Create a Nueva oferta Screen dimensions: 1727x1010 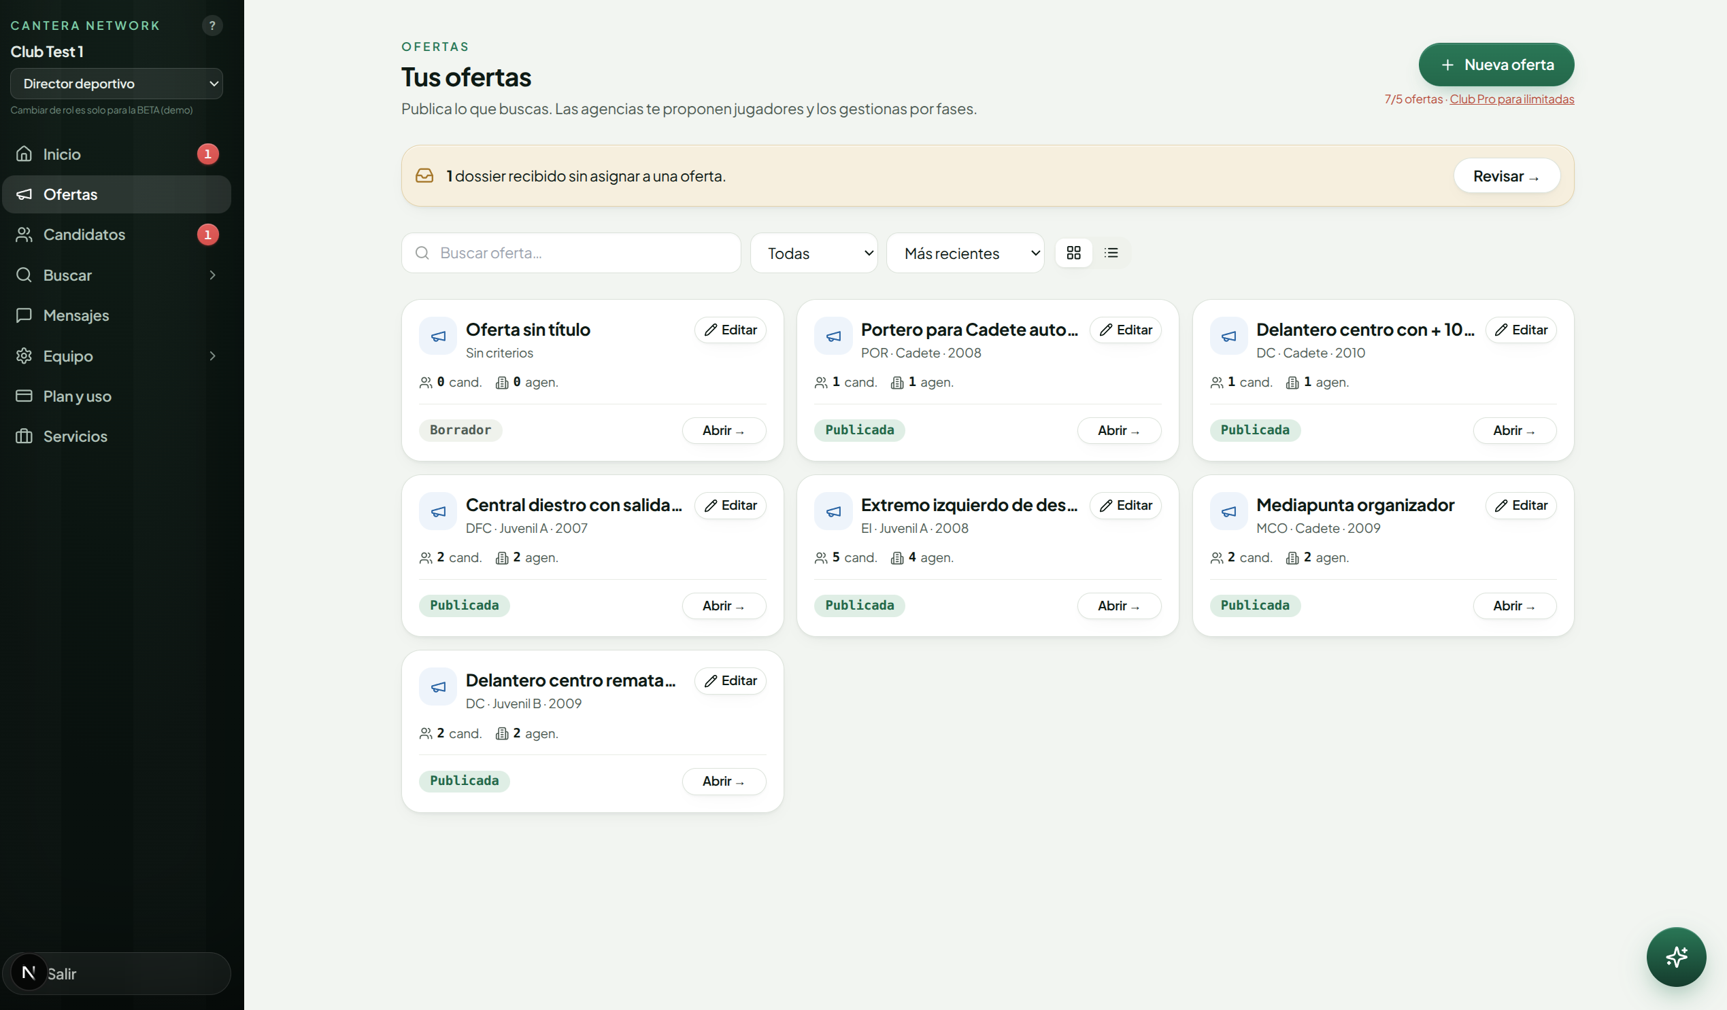(1495, 65)
